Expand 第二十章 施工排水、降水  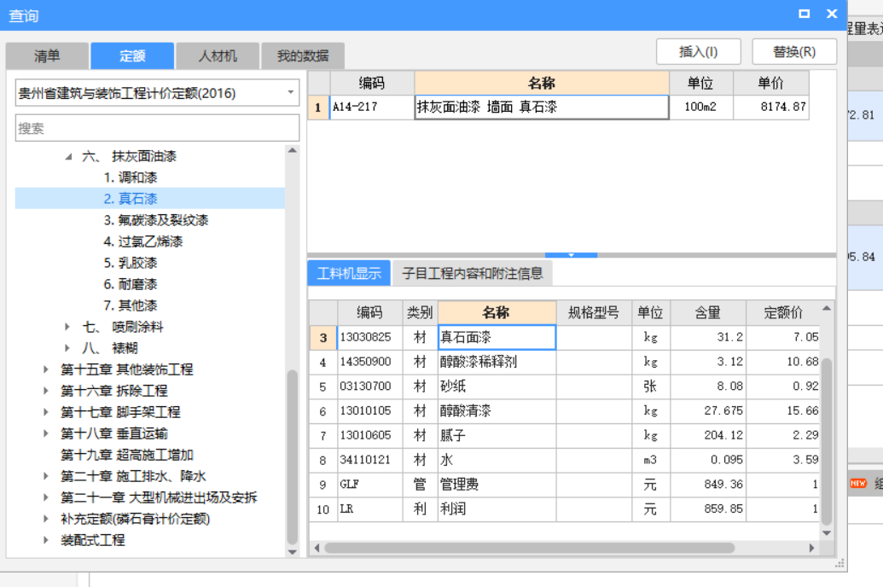point(46,476)
